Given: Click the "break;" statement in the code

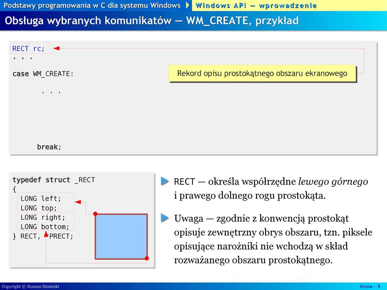Looking at the screenshot, I should (x=49, y=147).
